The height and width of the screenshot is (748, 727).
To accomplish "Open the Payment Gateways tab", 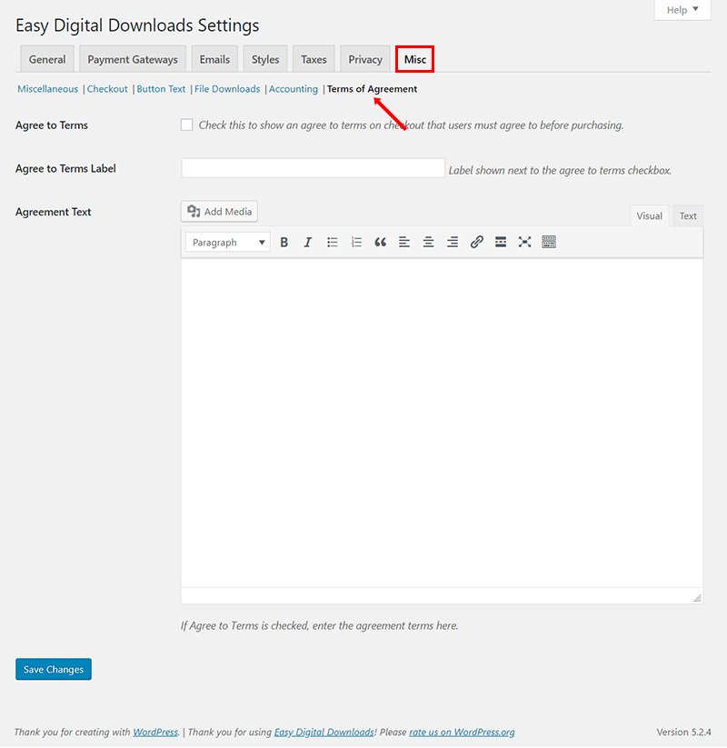I will (x=133, y=60).
